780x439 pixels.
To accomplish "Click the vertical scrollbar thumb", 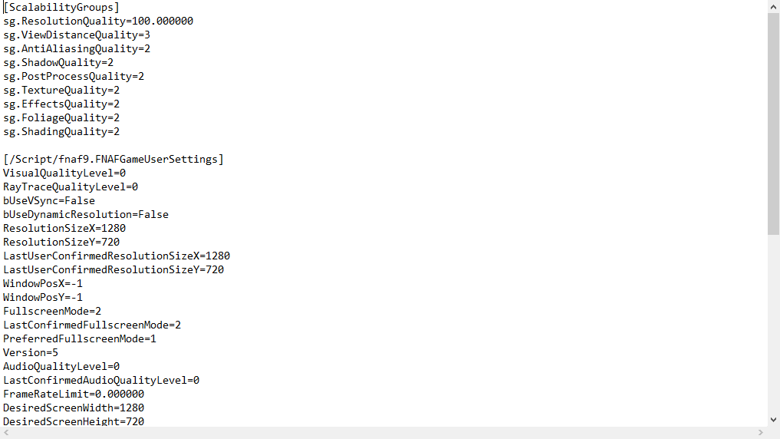I will tap(773, 124).
